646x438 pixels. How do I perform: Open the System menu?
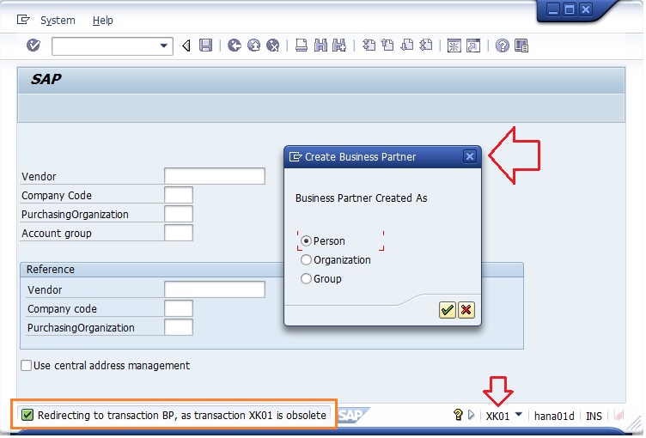[x=58, y=21]
